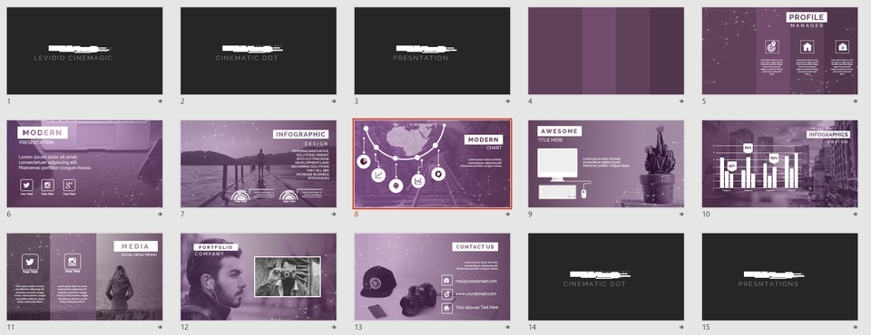
Task: Select the Levidio Cinemagic title slide
Action: [x=84, y=51]
